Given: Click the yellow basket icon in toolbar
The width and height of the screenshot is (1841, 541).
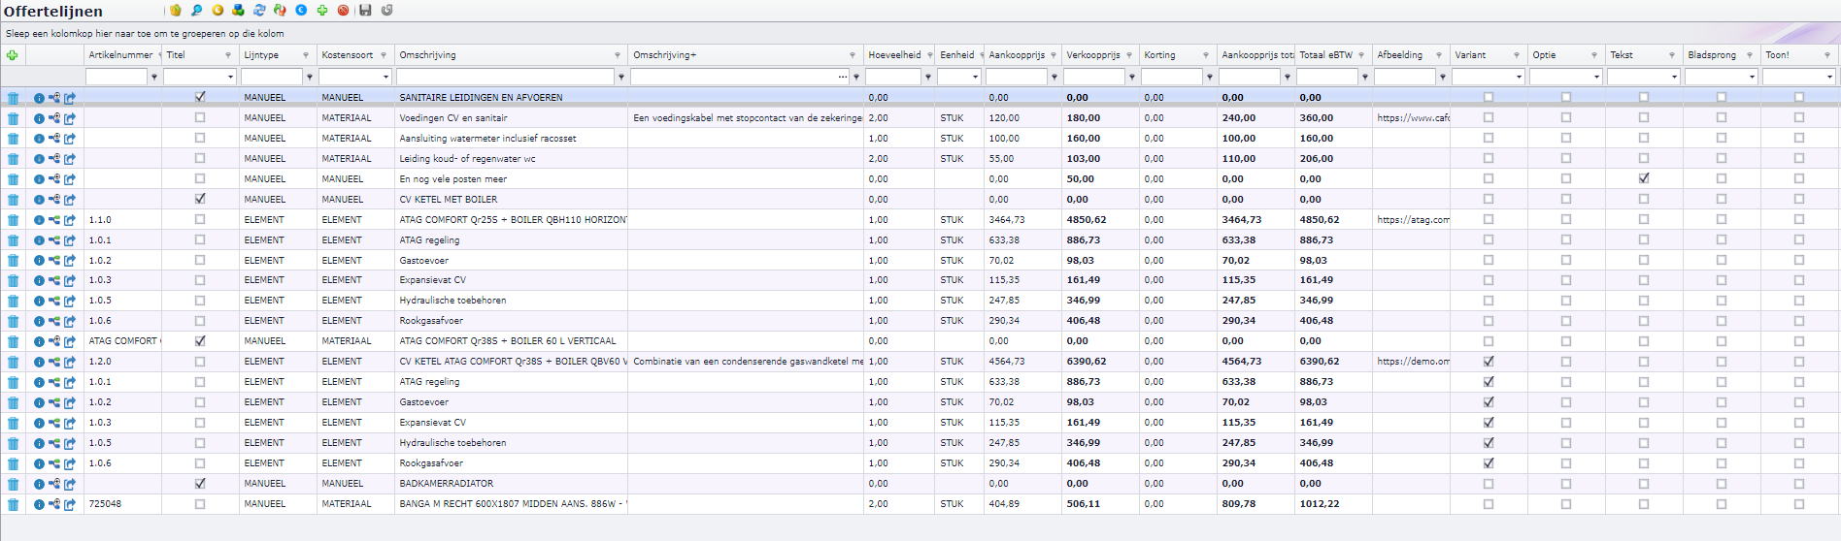Looking at the screenshot, I should click(x=176, y=10).
